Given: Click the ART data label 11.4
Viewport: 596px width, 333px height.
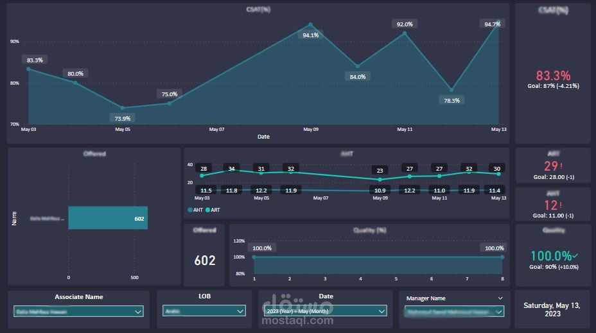Looking at the screenshot, I should pos(494,191).
